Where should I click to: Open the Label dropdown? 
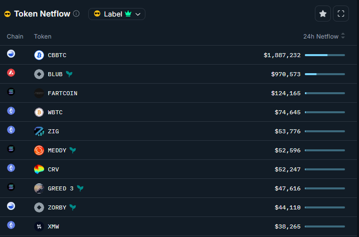click(x=117, y=14)
